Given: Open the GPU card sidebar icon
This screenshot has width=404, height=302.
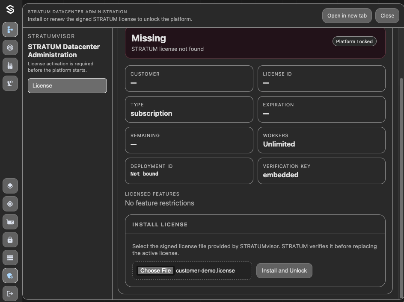Looking at the screenshot, I should point(10,222).
